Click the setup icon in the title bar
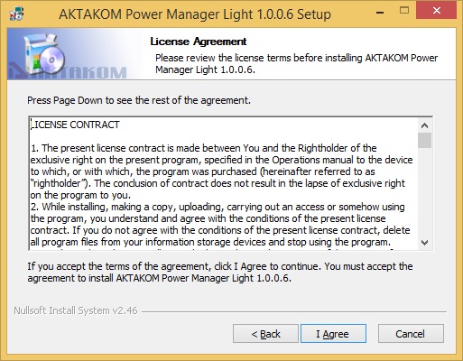 16,14
